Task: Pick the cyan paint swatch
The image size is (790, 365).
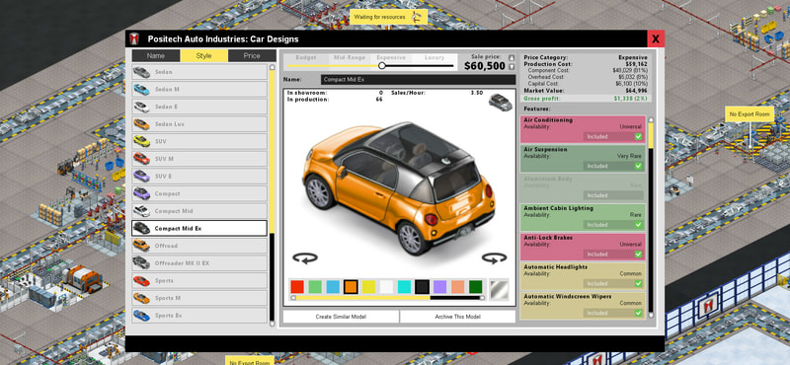Action: tap(404, 287)
